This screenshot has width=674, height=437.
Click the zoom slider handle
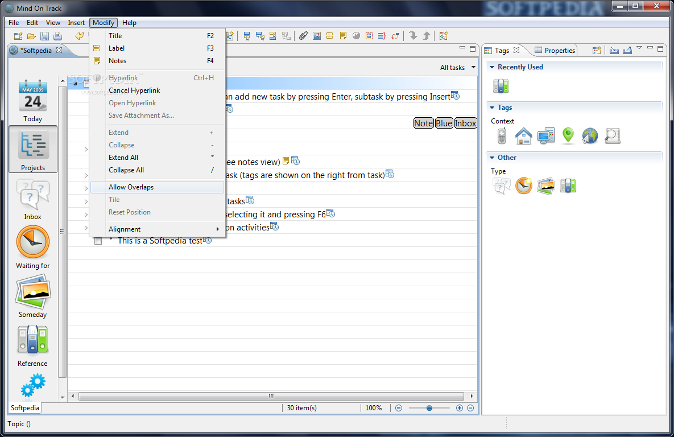pos(429,408)
